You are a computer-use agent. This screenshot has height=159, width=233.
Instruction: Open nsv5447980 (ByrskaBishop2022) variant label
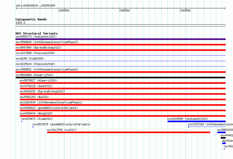(x=38, y=48)
